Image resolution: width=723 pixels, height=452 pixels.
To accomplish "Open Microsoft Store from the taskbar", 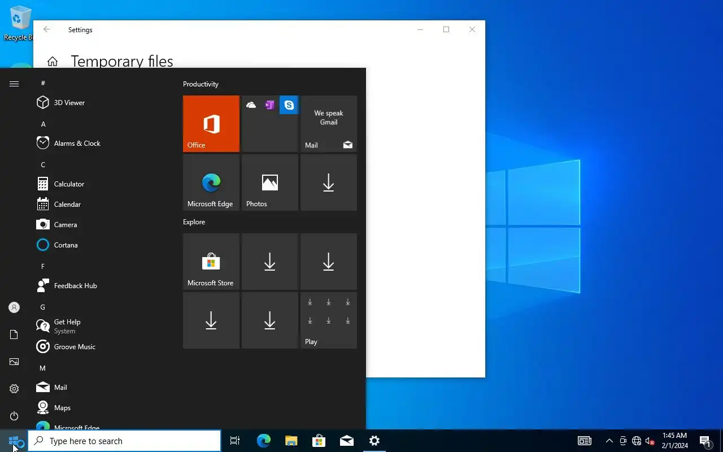I will coord(319,441).
